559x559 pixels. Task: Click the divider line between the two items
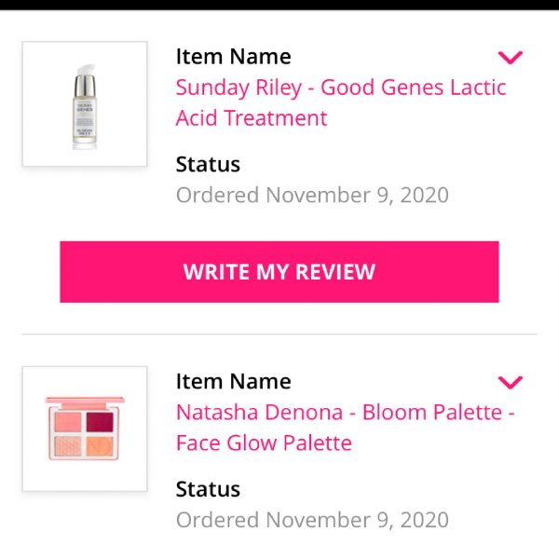click(279, 334)
